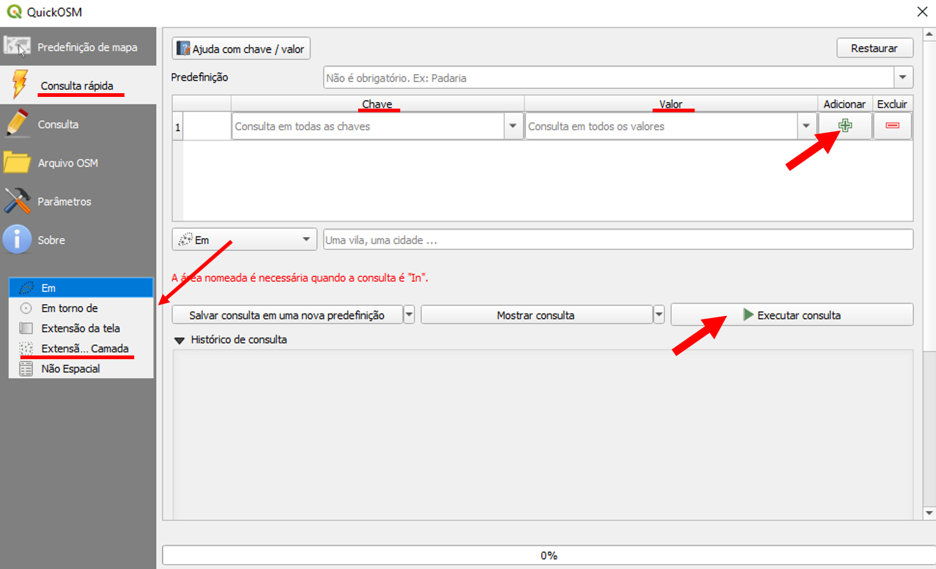Expand the Predefinição combo box arrow
Image resolution: width=936 pixels, height=569 pixels.
903,78
